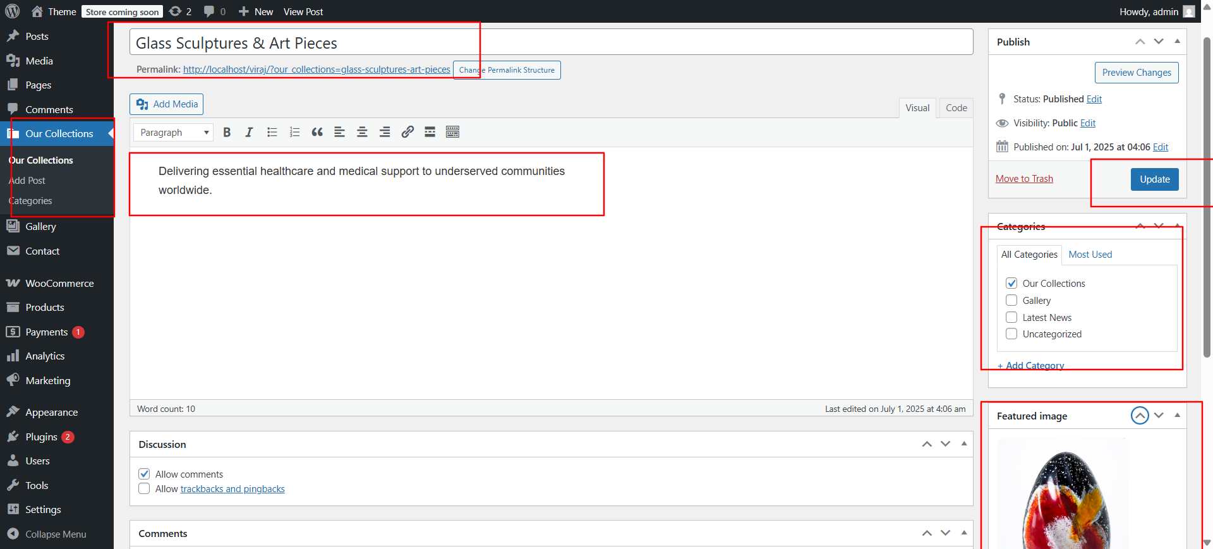The image size is (1213, 549).
Task: Collapse the Discussion panel triangle
Action: 964,443
